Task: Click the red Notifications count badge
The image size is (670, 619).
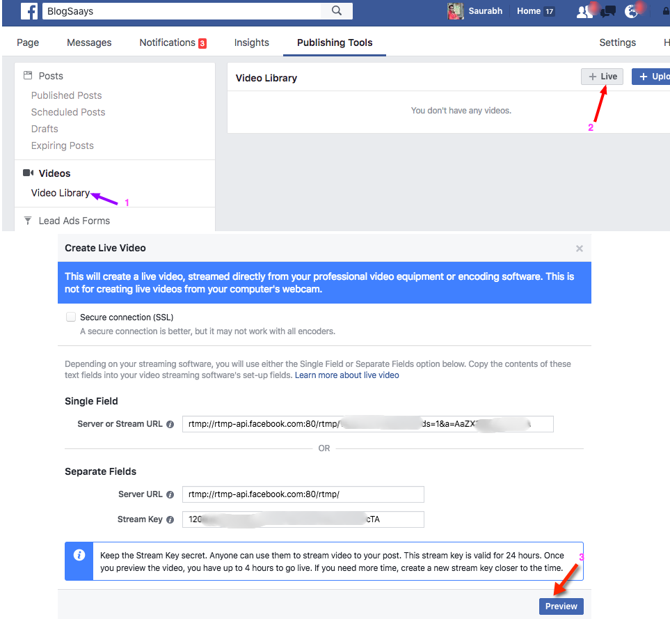Action: pos(202,43)
